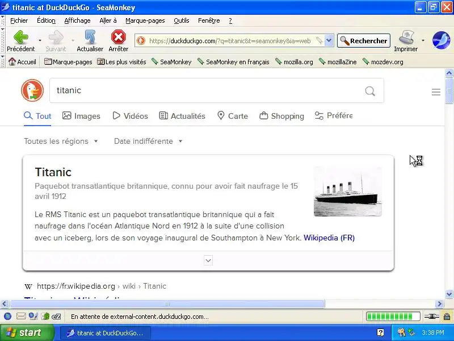This screenshot has height=341, width=454.
Task: Click the Titanic ship thumbnail
Action: (x=348, y=192)
